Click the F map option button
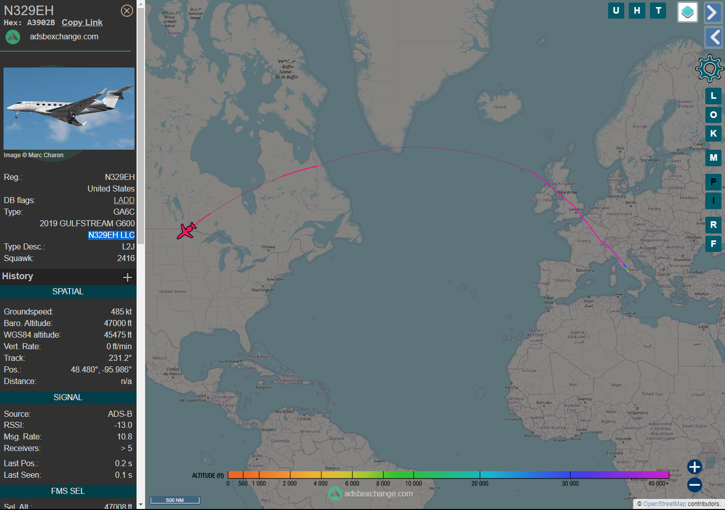725x510 pixels. click(713, 244)
